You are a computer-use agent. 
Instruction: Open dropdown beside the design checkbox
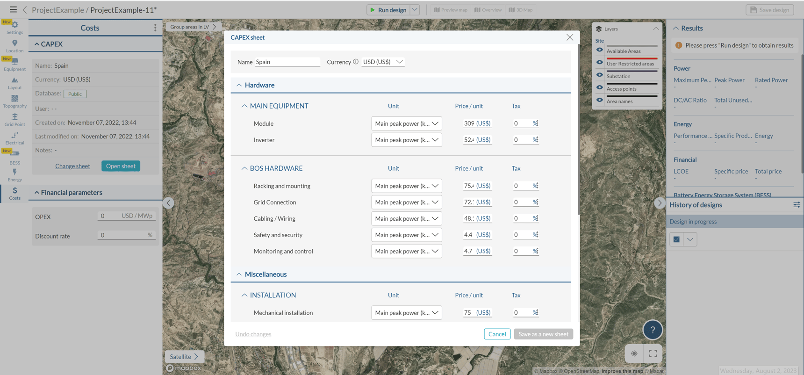tap(690, 239)
